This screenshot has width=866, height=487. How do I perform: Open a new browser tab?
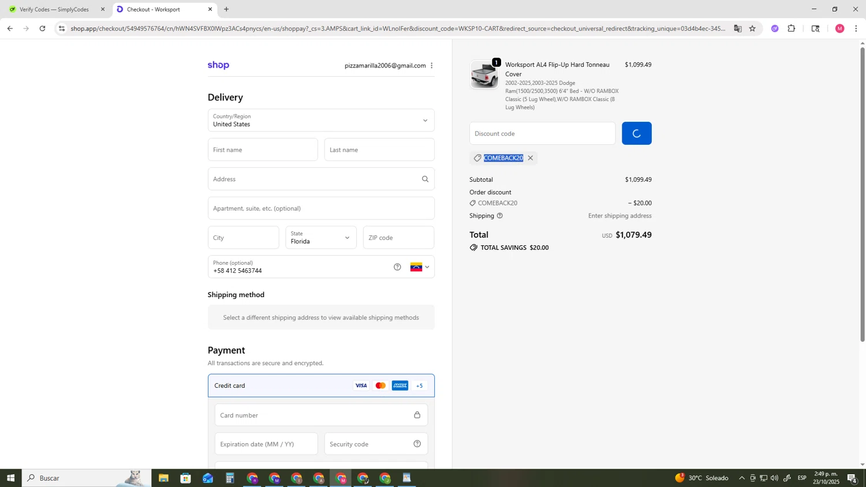point(226,9)
